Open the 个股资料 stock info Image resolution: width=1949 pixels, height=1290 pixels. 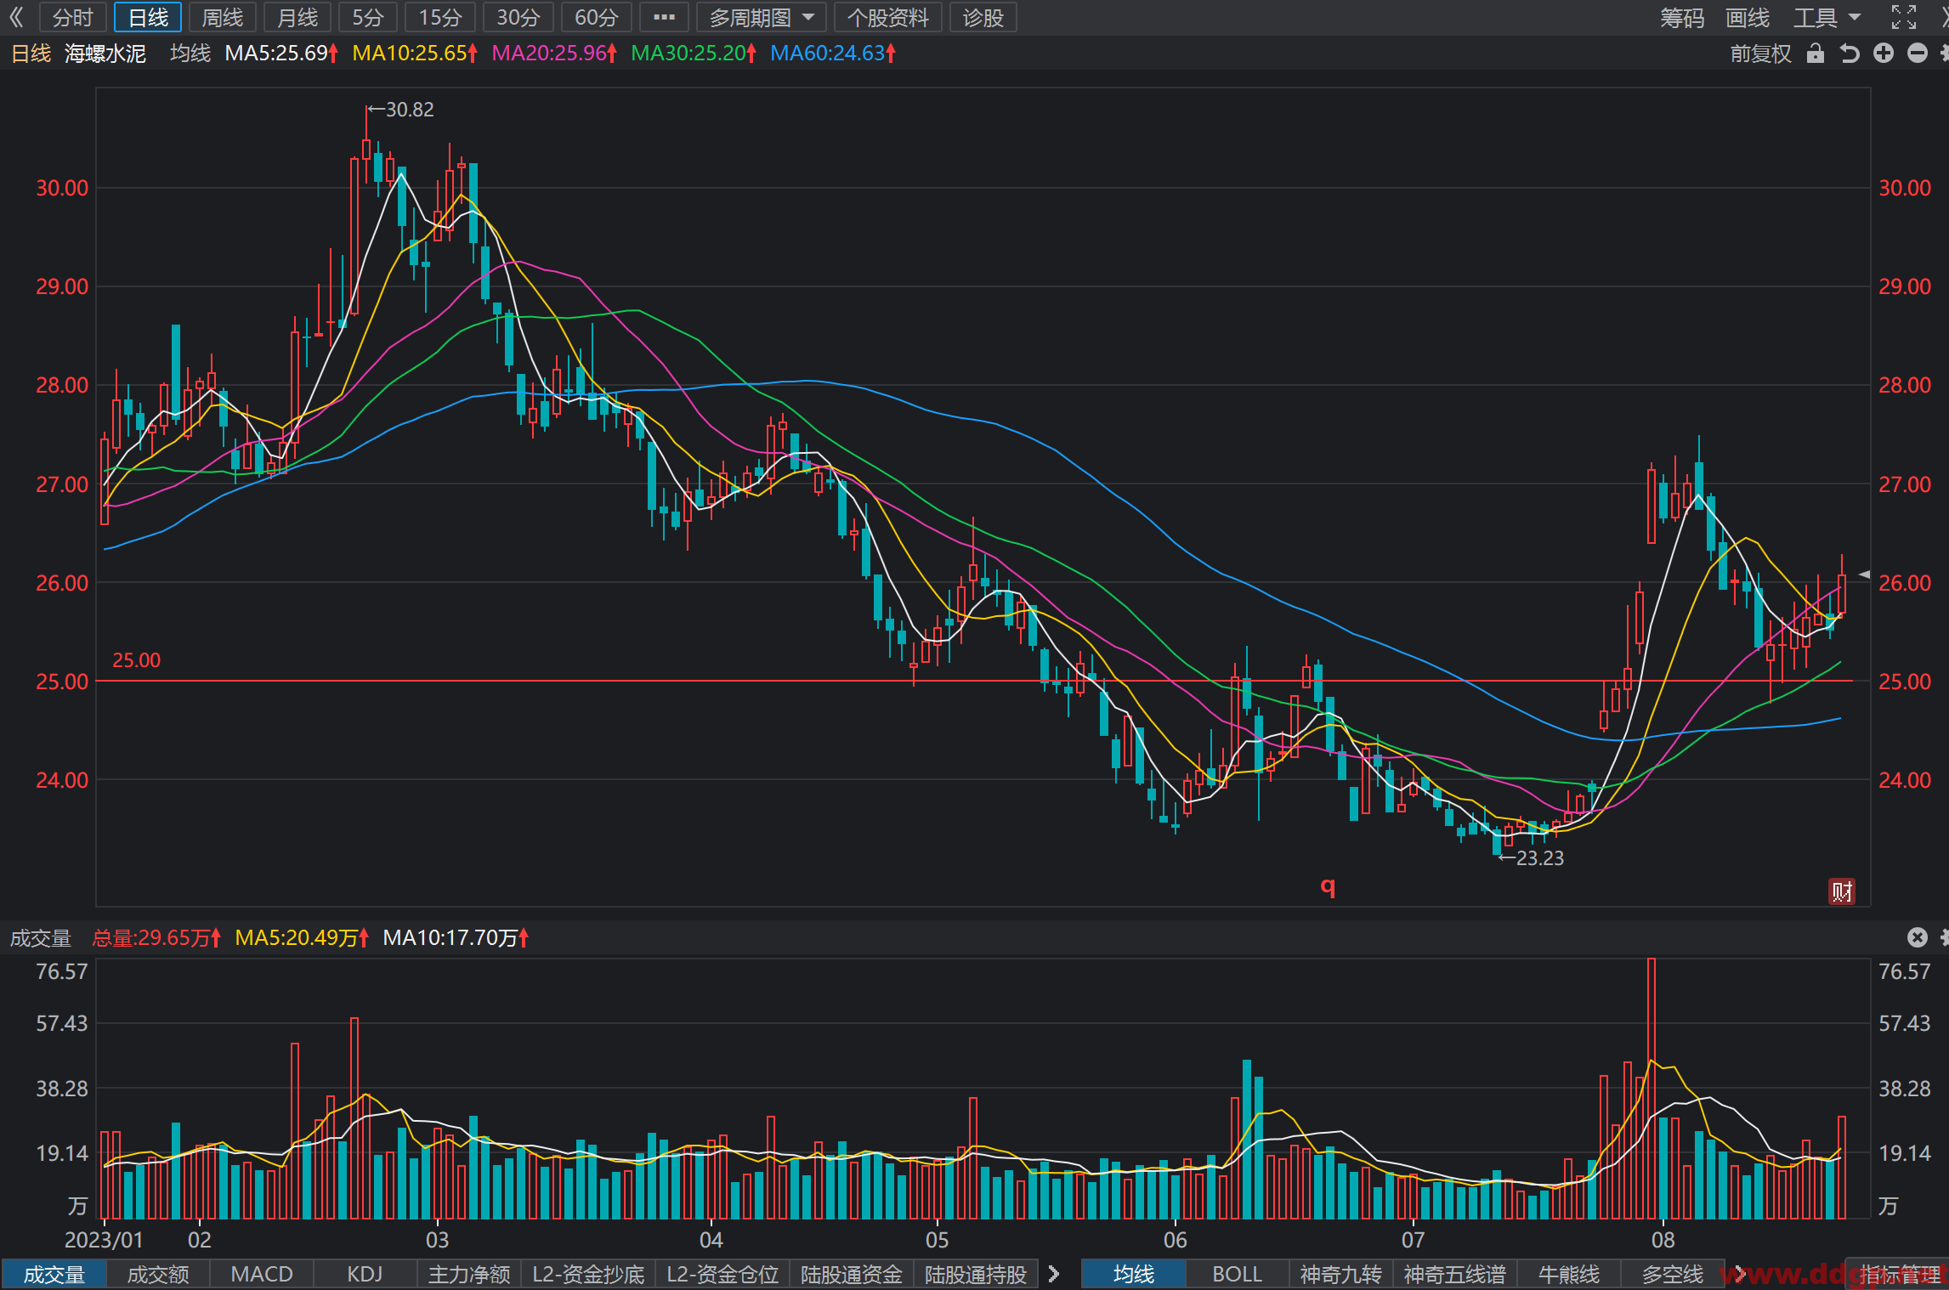point(888,17)
